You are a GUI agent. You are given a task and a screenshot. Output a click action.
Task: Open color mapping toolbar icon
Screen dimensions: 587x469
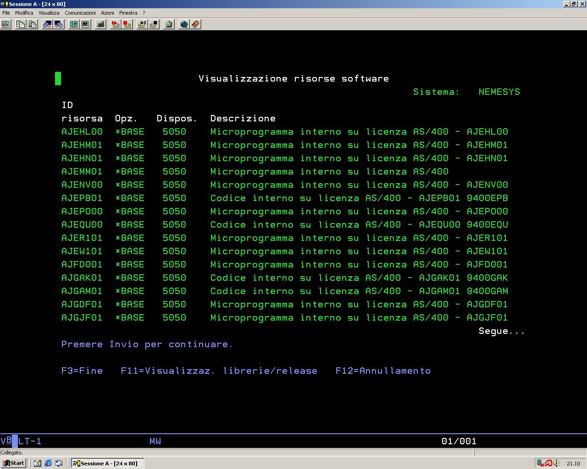pos(85,24)
